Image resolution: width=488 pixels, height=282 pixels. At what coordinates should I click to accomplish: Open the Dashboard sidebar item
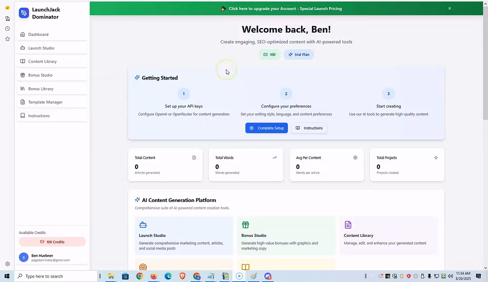(x=38, y=34)
